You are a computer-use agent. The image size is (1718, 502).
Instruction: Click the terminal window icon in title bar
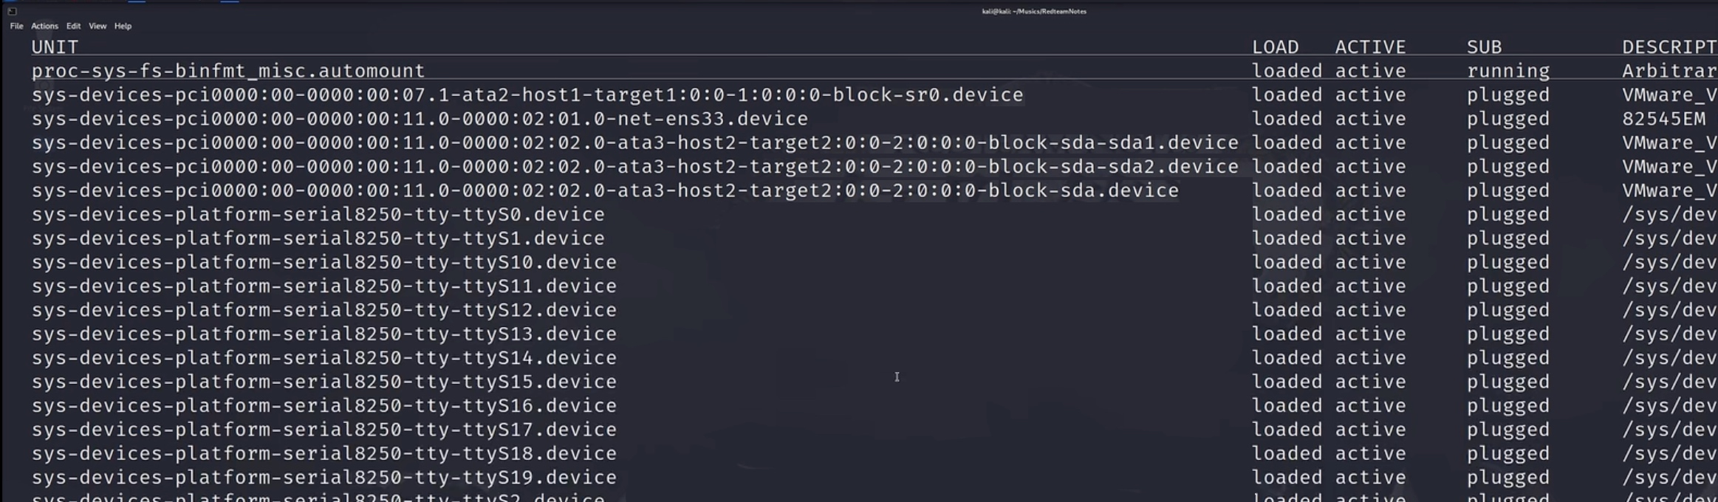click(12, 11)
